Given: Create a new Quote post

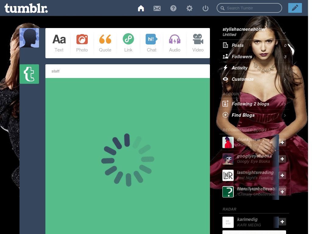Looking at the screenshot, I should (105, 43).
